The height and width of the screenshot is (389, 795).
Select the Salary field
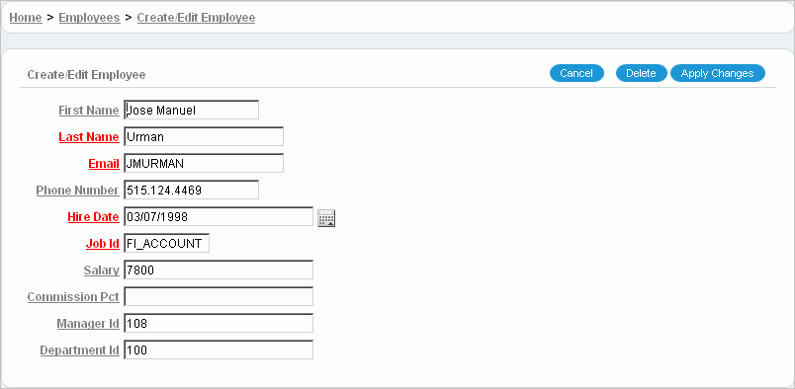coord(219,270)
